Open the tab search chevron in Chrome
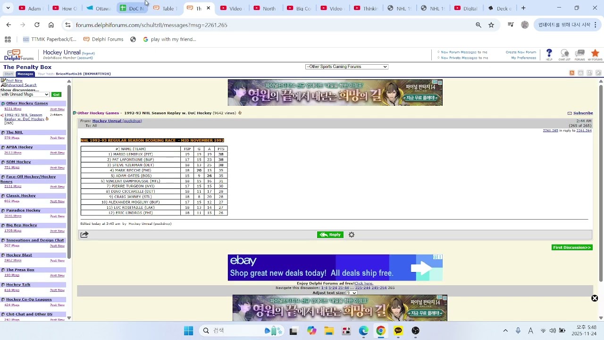This screenshot has width=604, height=340. pyautogui.click(x=8, y=8)
